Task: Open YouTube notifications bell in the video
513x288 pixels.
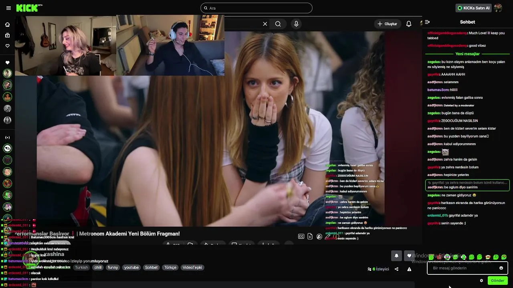Action: pos(409,24)
